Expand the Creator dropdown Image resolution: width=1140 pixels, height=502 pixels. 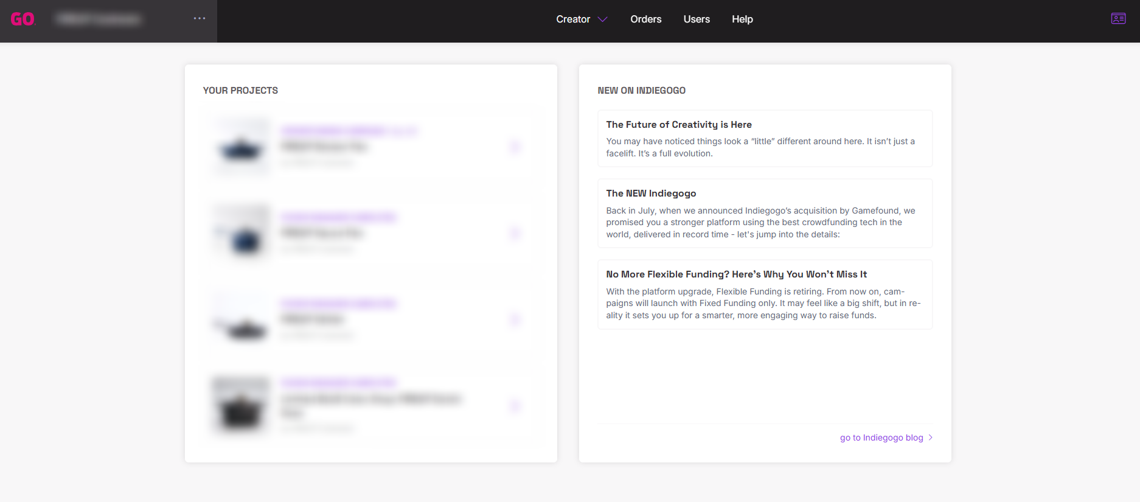(582, 19)
